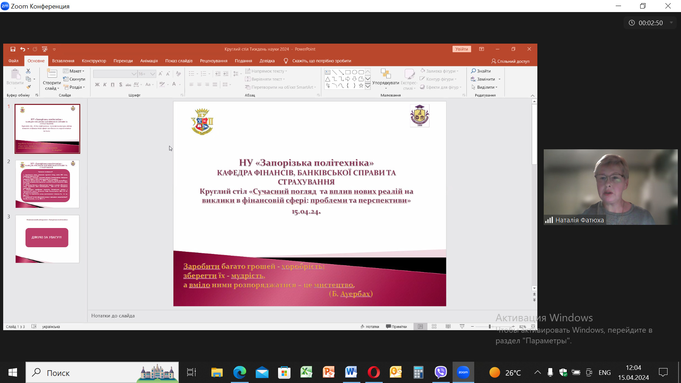The width and height of the screenshot is (681, 383).
Task: Open the Розділ section dropdown
Action: pos(74,87)
